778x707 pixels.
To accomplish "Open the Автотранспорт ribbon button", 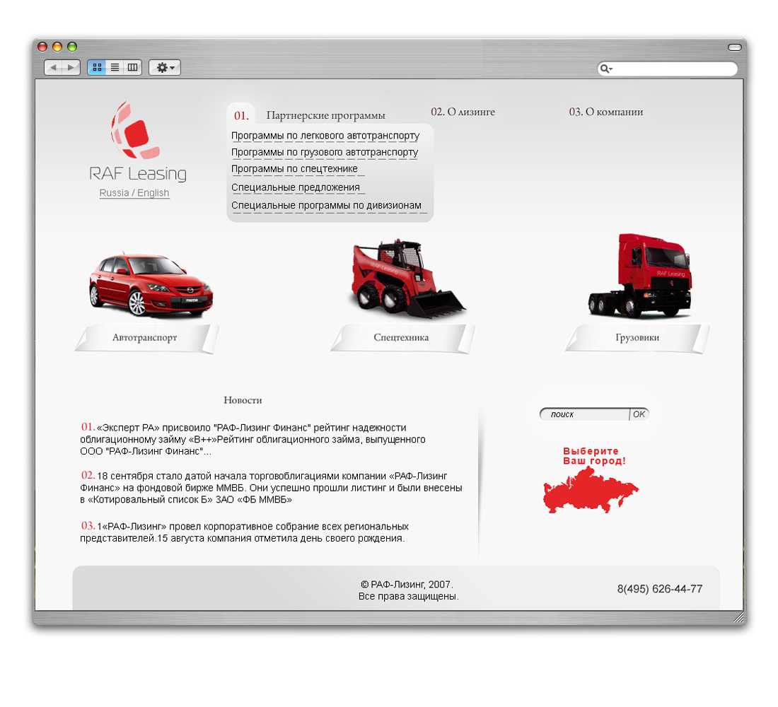I will [146, 338].
